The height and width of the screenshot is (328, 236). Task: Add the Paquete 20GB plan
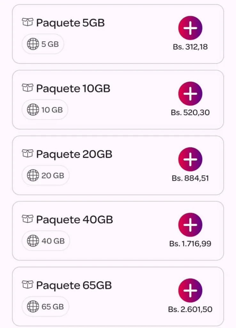190,159
